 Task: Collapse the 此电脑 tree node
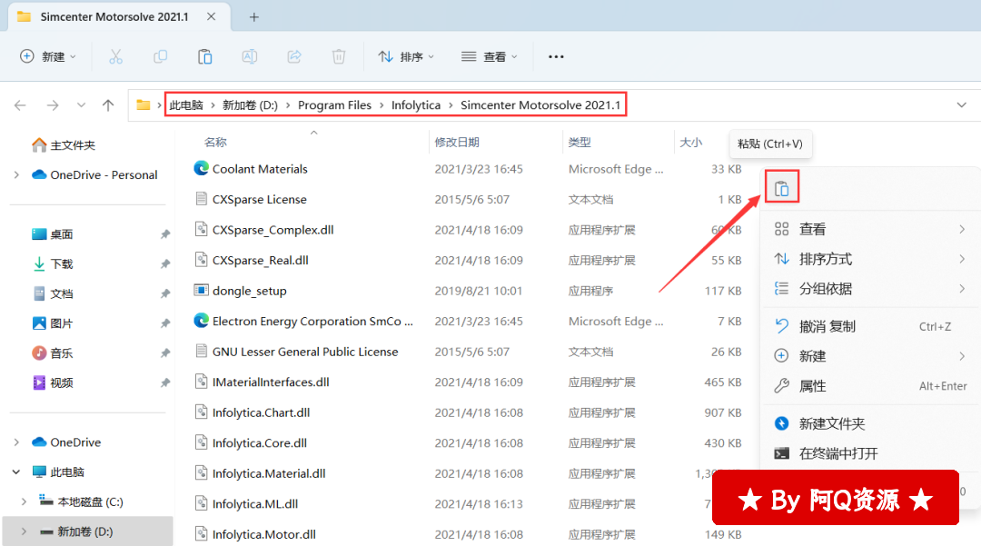16,472
